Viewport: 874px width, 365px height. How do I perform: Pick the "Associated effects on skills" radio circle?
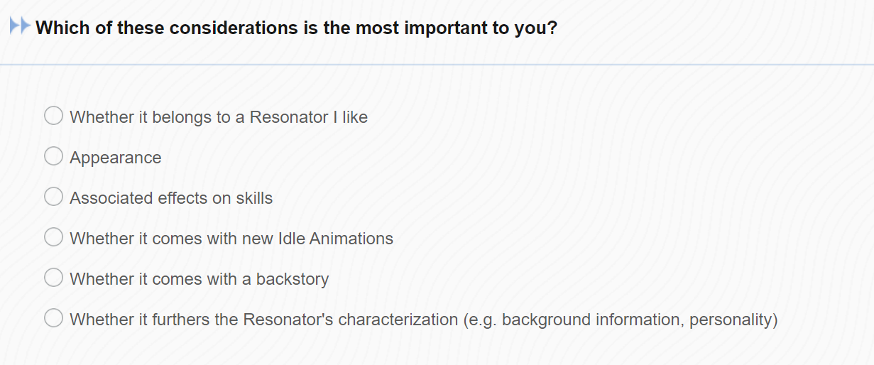click(54, 196)
